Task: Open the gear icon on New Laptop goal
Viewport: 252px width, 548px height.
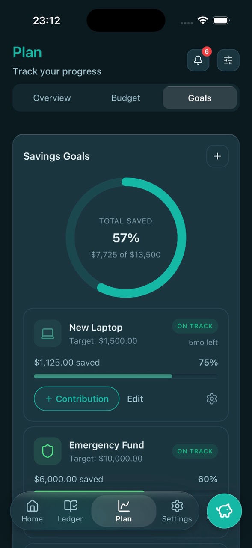Action: (x=211, y=399)
